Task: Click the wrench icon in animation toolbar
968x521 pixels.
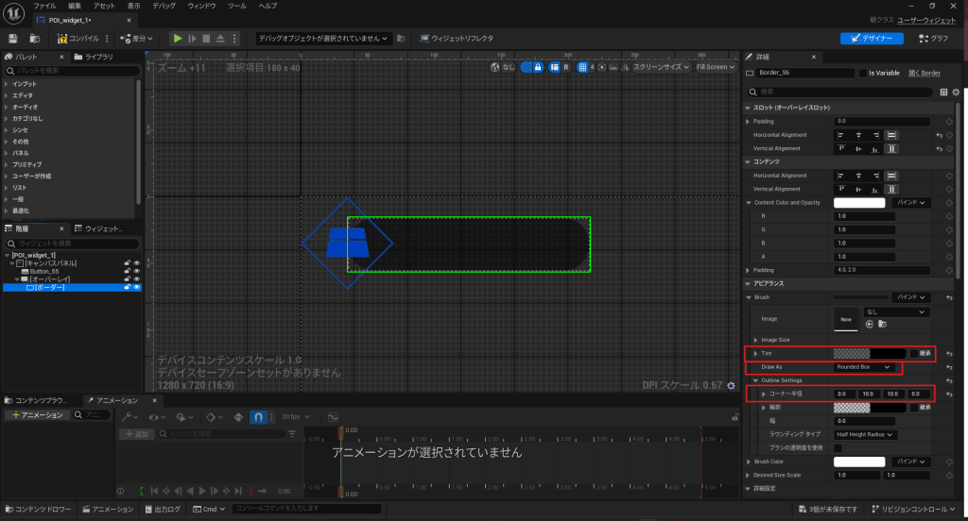Action: click(127, 415)
